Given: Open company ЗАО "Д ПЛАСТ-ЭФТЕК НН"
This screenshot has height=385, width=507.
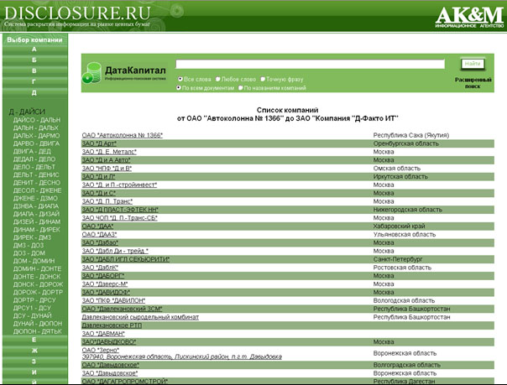Looking at the screenshot, I should (x=120, y=210).
